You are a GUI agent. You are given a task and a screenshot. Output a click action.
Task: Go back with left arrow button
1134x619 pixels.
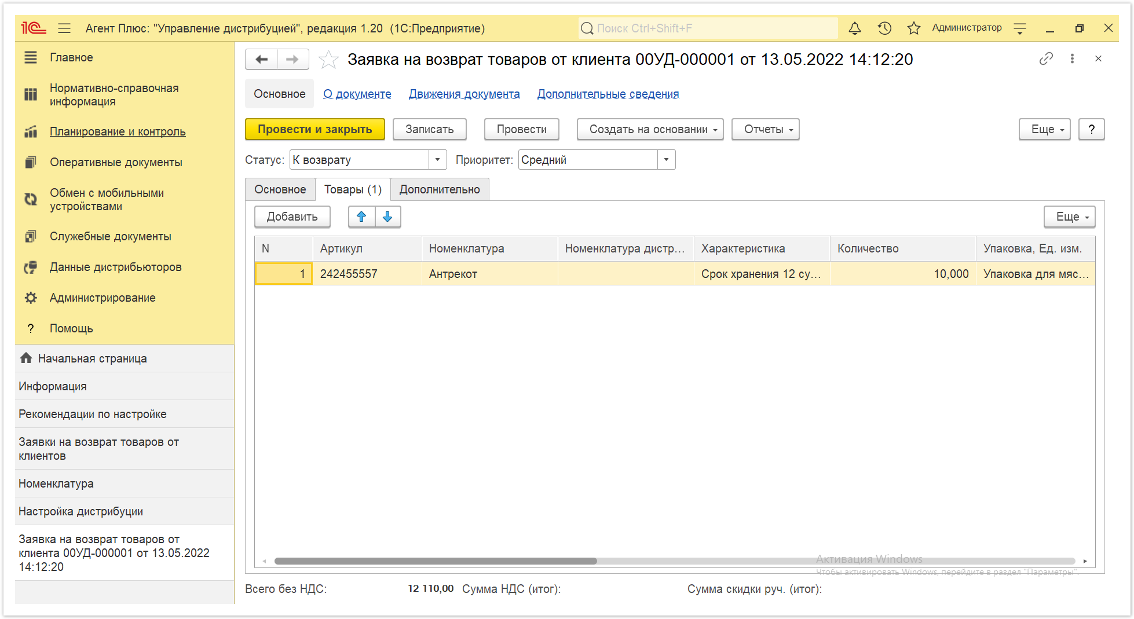point(262,59)
